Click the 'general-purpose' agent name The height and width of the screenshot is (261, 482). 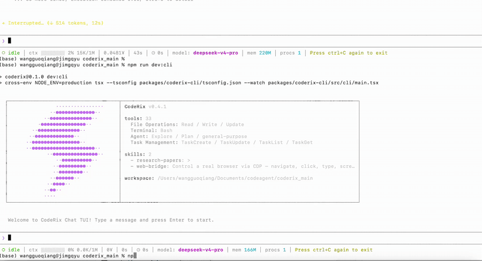click(225, 136)
